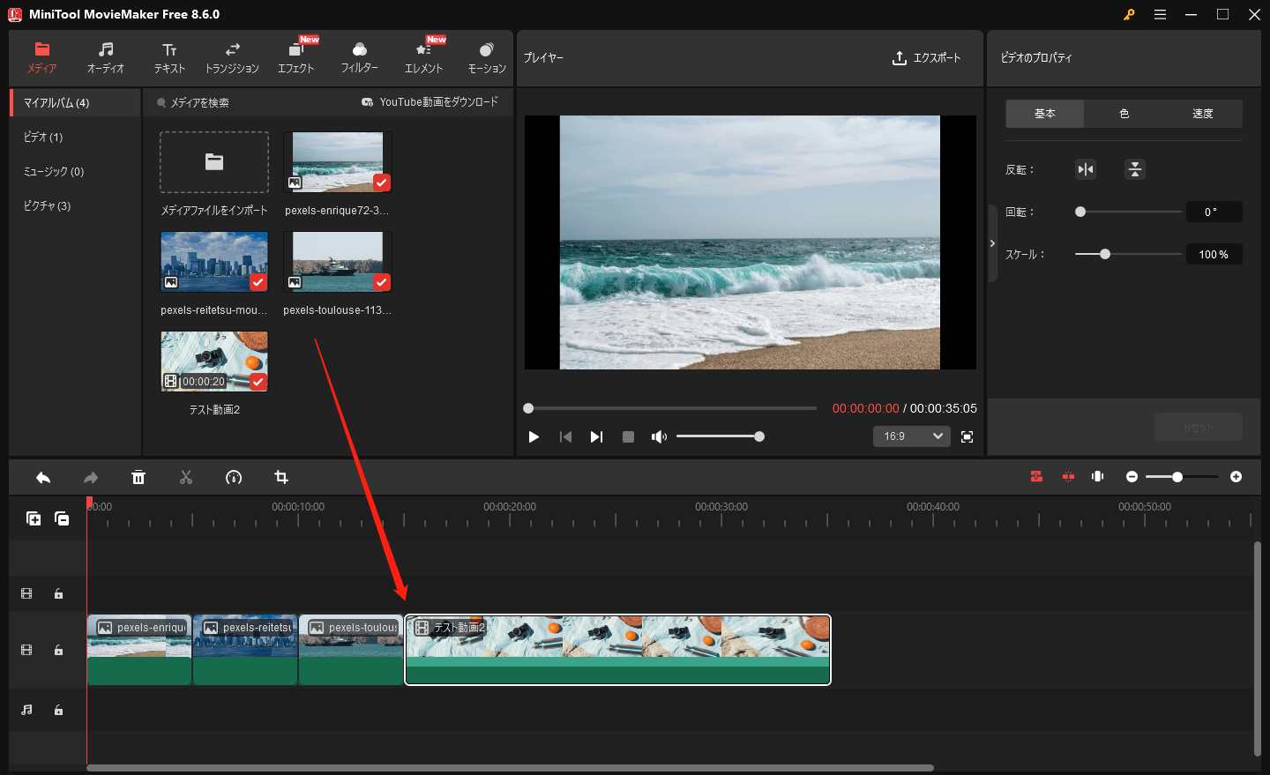
Task: Select the テスト動画2 clip on the timeline
Action: (617, 650)
